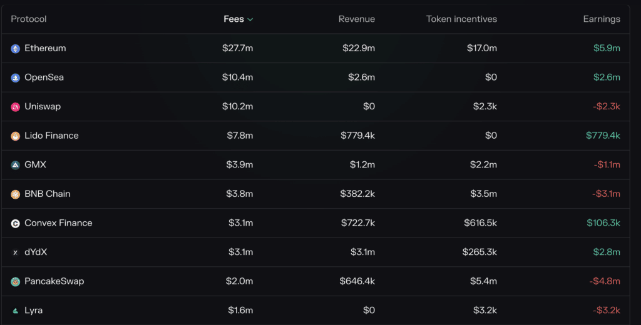Click the Protocol column header
Viewport: 641px width, 325px height.
(29, 19)
